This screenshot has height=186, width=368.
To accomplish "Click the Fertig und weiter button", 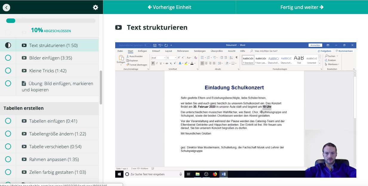I will (302, 7).
